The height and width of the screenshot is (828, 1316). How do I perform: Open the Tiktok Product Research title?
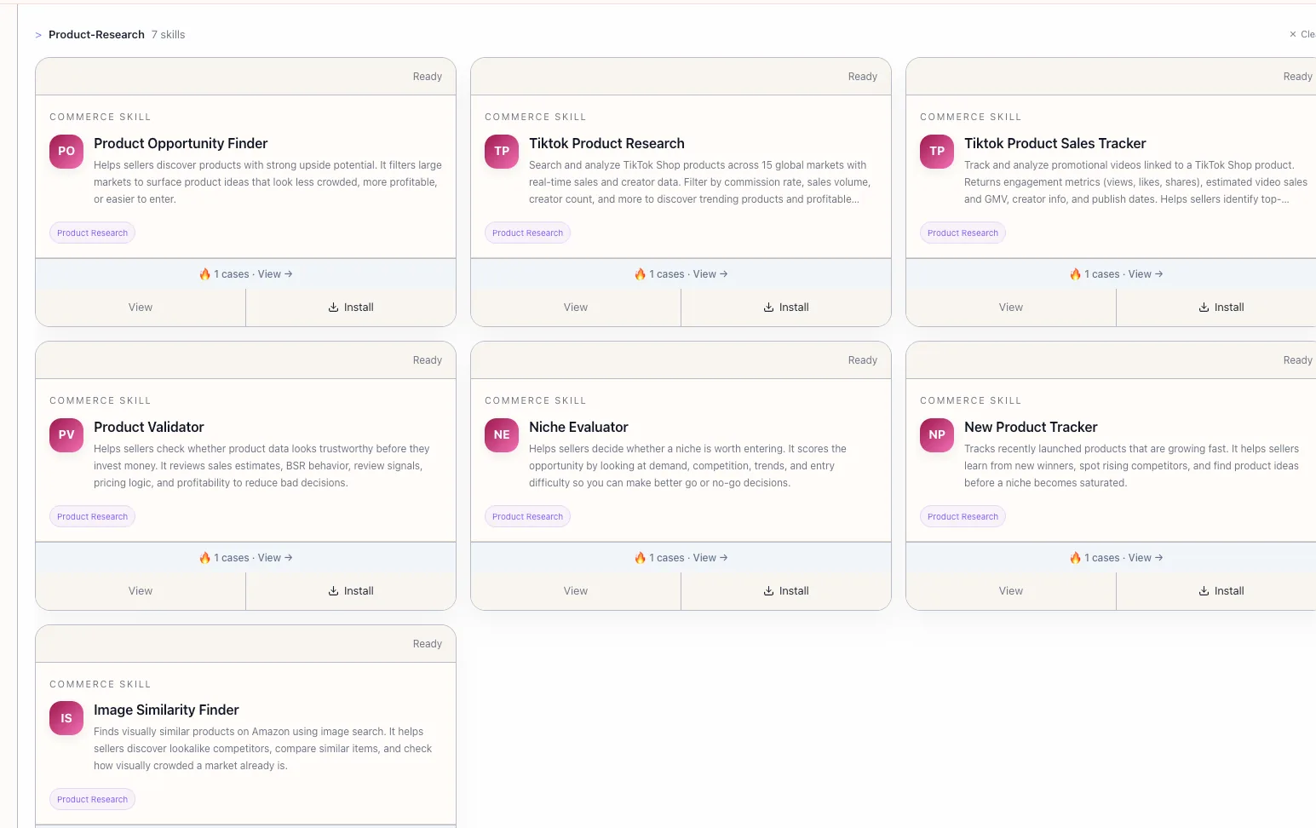(x=606, y=144)
